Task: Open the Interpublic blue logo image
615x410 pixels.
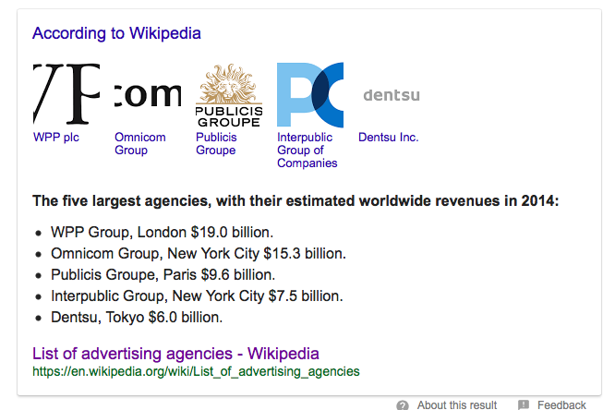Action: coord(310,94)
